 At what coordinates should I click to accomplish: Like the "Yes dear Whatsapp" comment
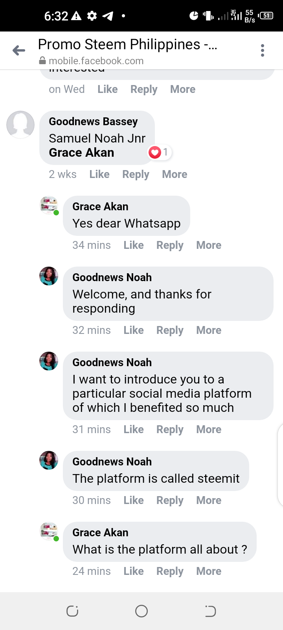(134, 245)
